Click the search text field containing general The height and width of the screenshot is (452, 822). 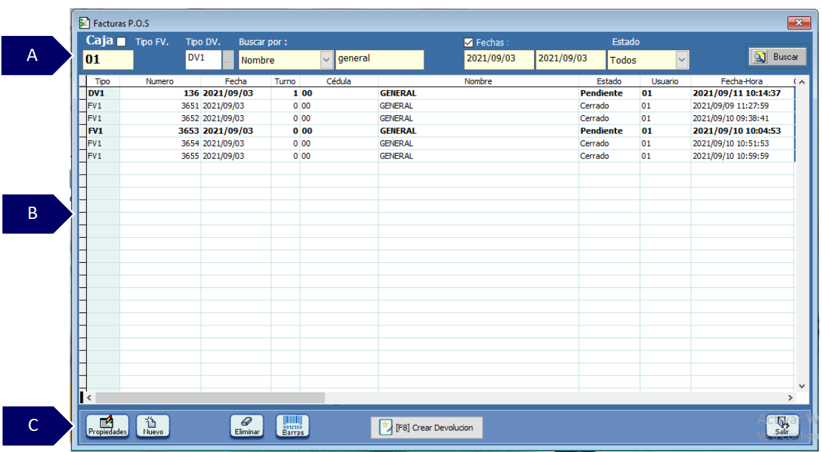(x=379, y=60)
